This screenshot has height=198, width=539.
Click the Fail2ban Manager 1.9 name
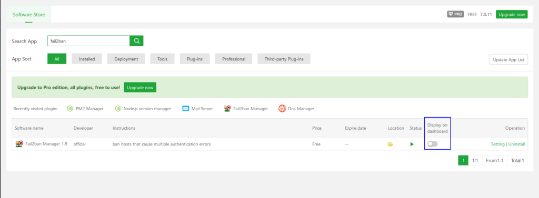tap(46, 144)
